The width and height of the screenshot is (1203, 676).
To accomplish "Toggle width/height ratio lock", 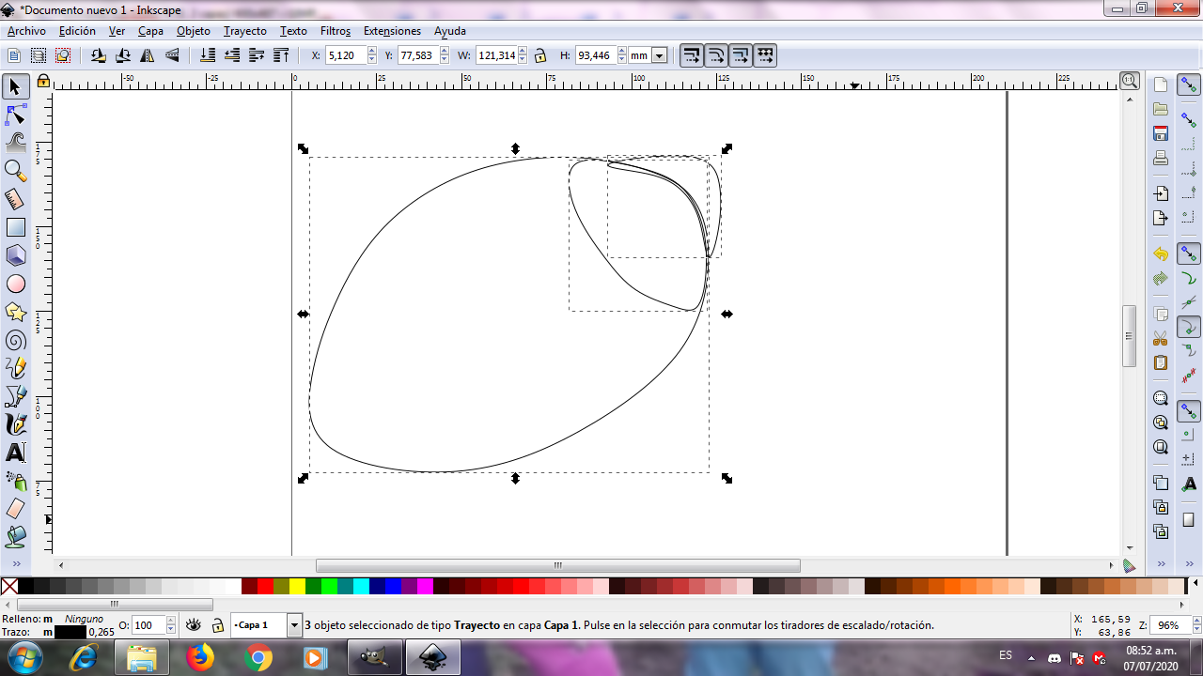I will point(540,55).
